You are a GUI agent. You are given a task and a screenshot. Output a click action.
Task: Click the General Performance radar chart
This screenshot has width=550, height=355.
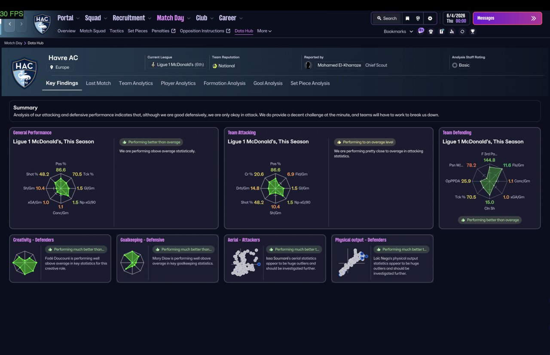click(x=61, y=188)
